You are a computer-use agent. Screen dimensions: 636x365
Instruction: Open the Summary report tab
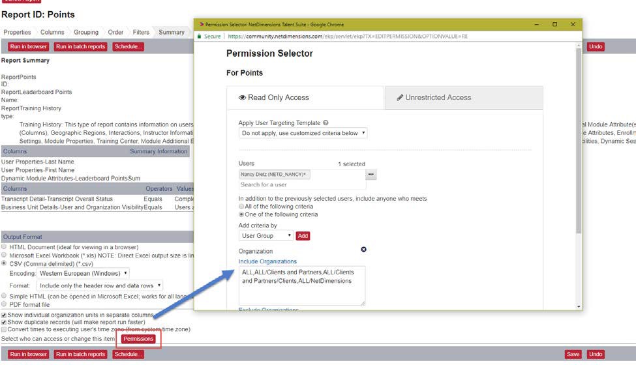coord(171,32)
